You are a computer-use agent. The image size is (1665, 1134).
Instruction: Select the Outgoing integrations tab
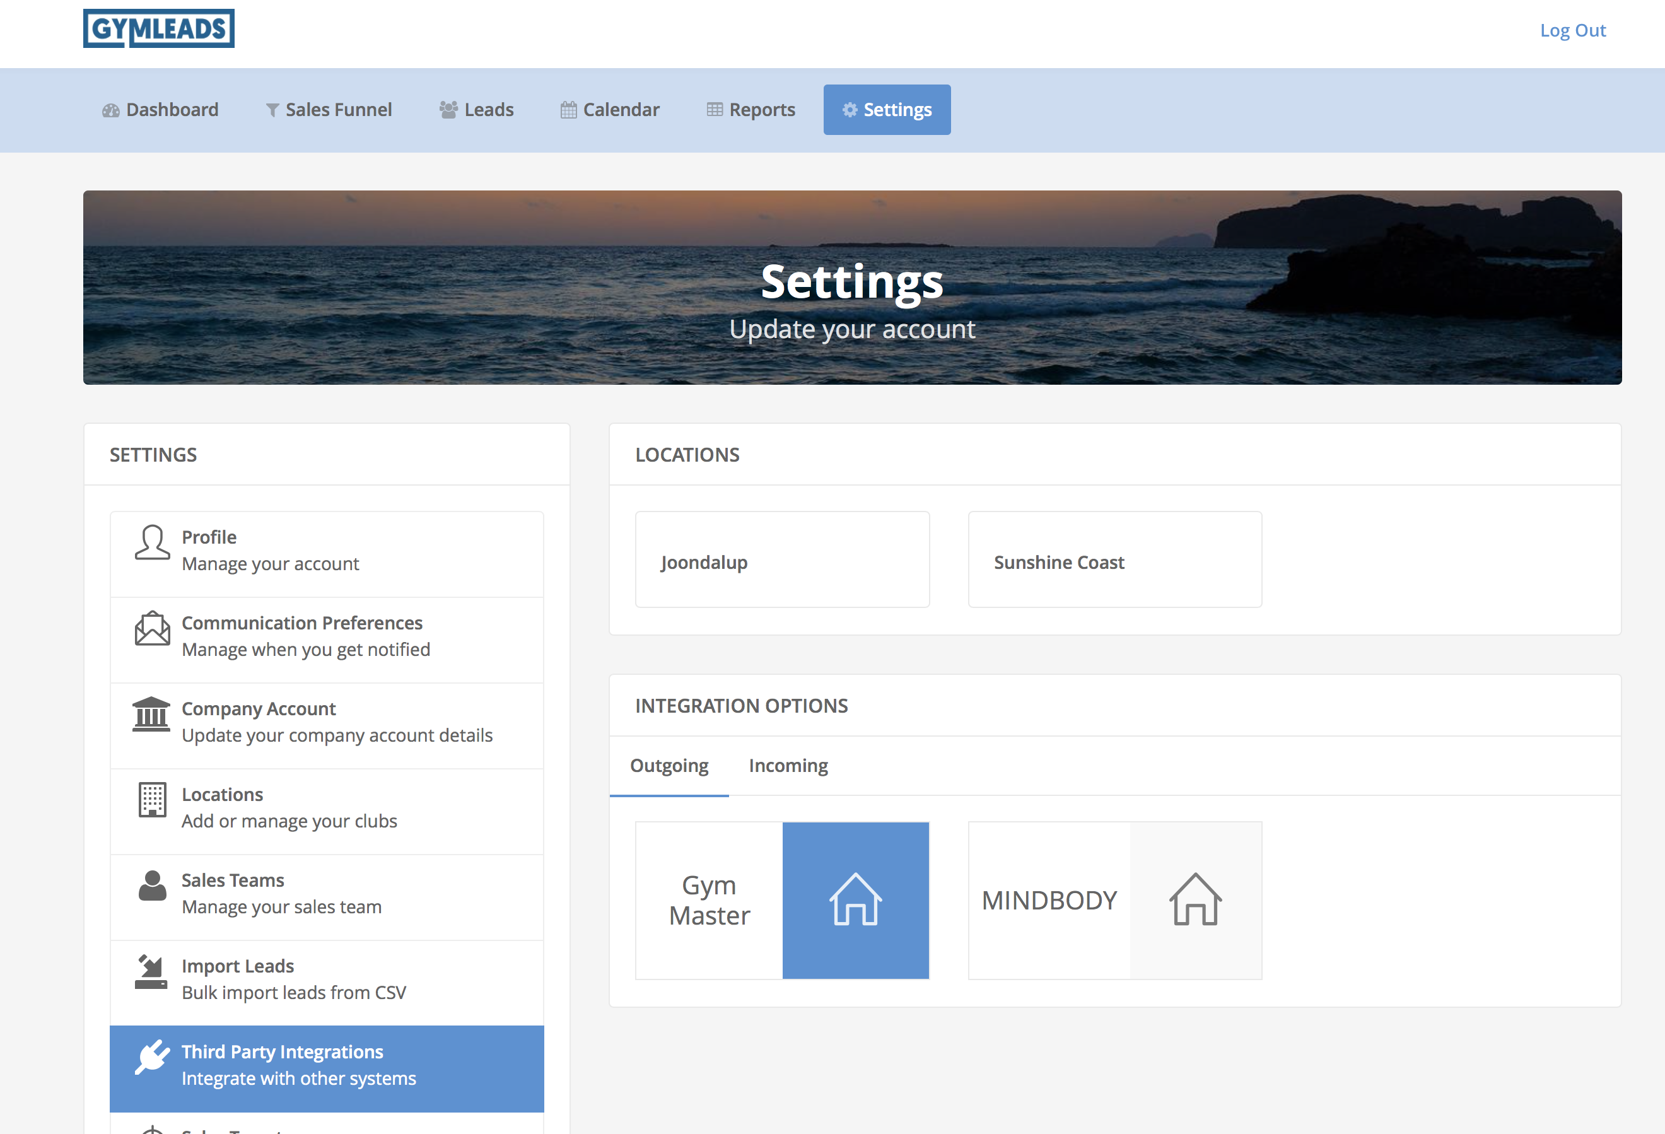[669, 765]
